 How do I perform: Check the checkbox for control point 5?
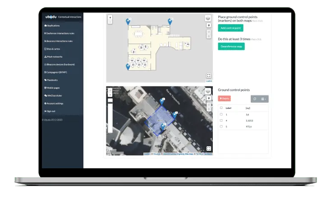(x=221, y=126)
